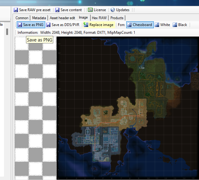Click the left panel vertical scrollbar thumb
Screen dimensions: 199x180
[x=7, y=32]
